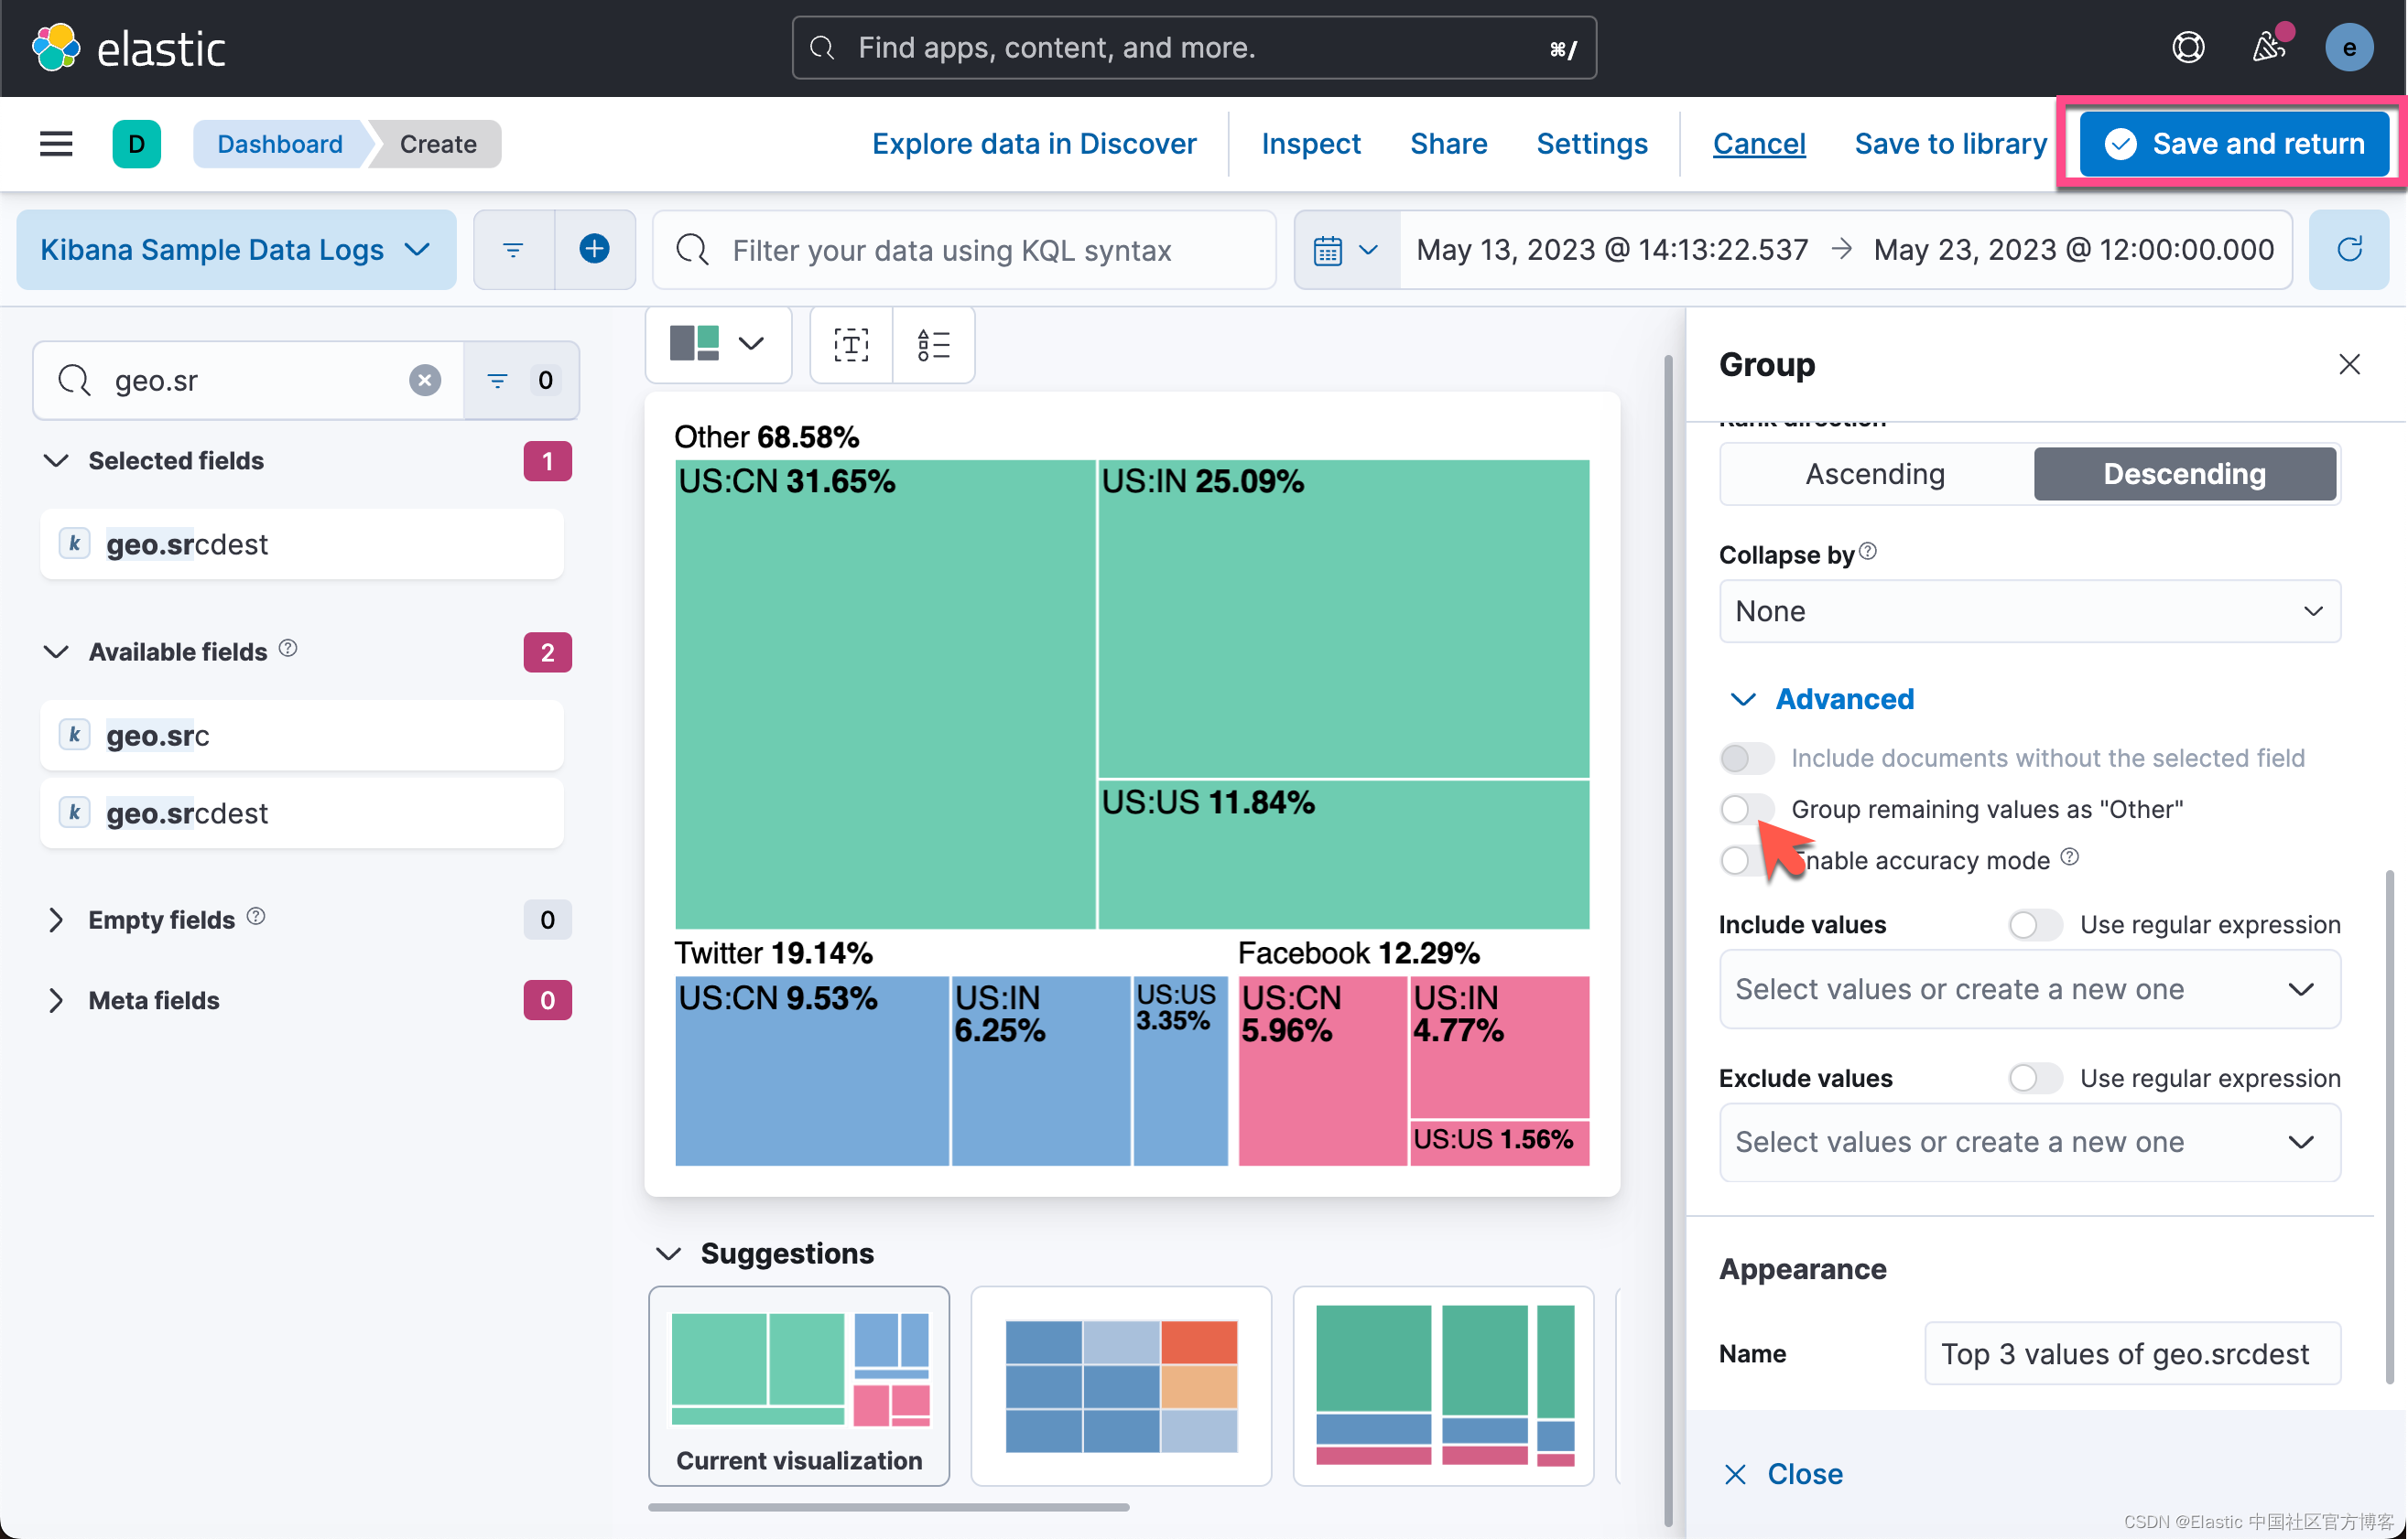The image size is (2408, 1539).
Task: Click Available fields info icon
Action: point(288,649)
